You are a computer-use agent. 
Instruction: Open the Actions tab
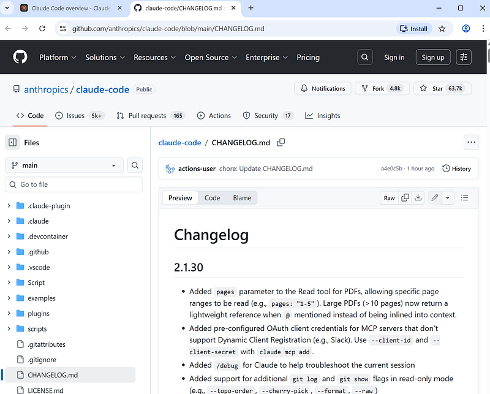tap(214, 116)
